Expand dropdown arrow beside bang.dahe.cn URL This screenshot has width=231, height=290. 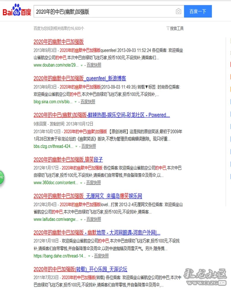point(89,256)
